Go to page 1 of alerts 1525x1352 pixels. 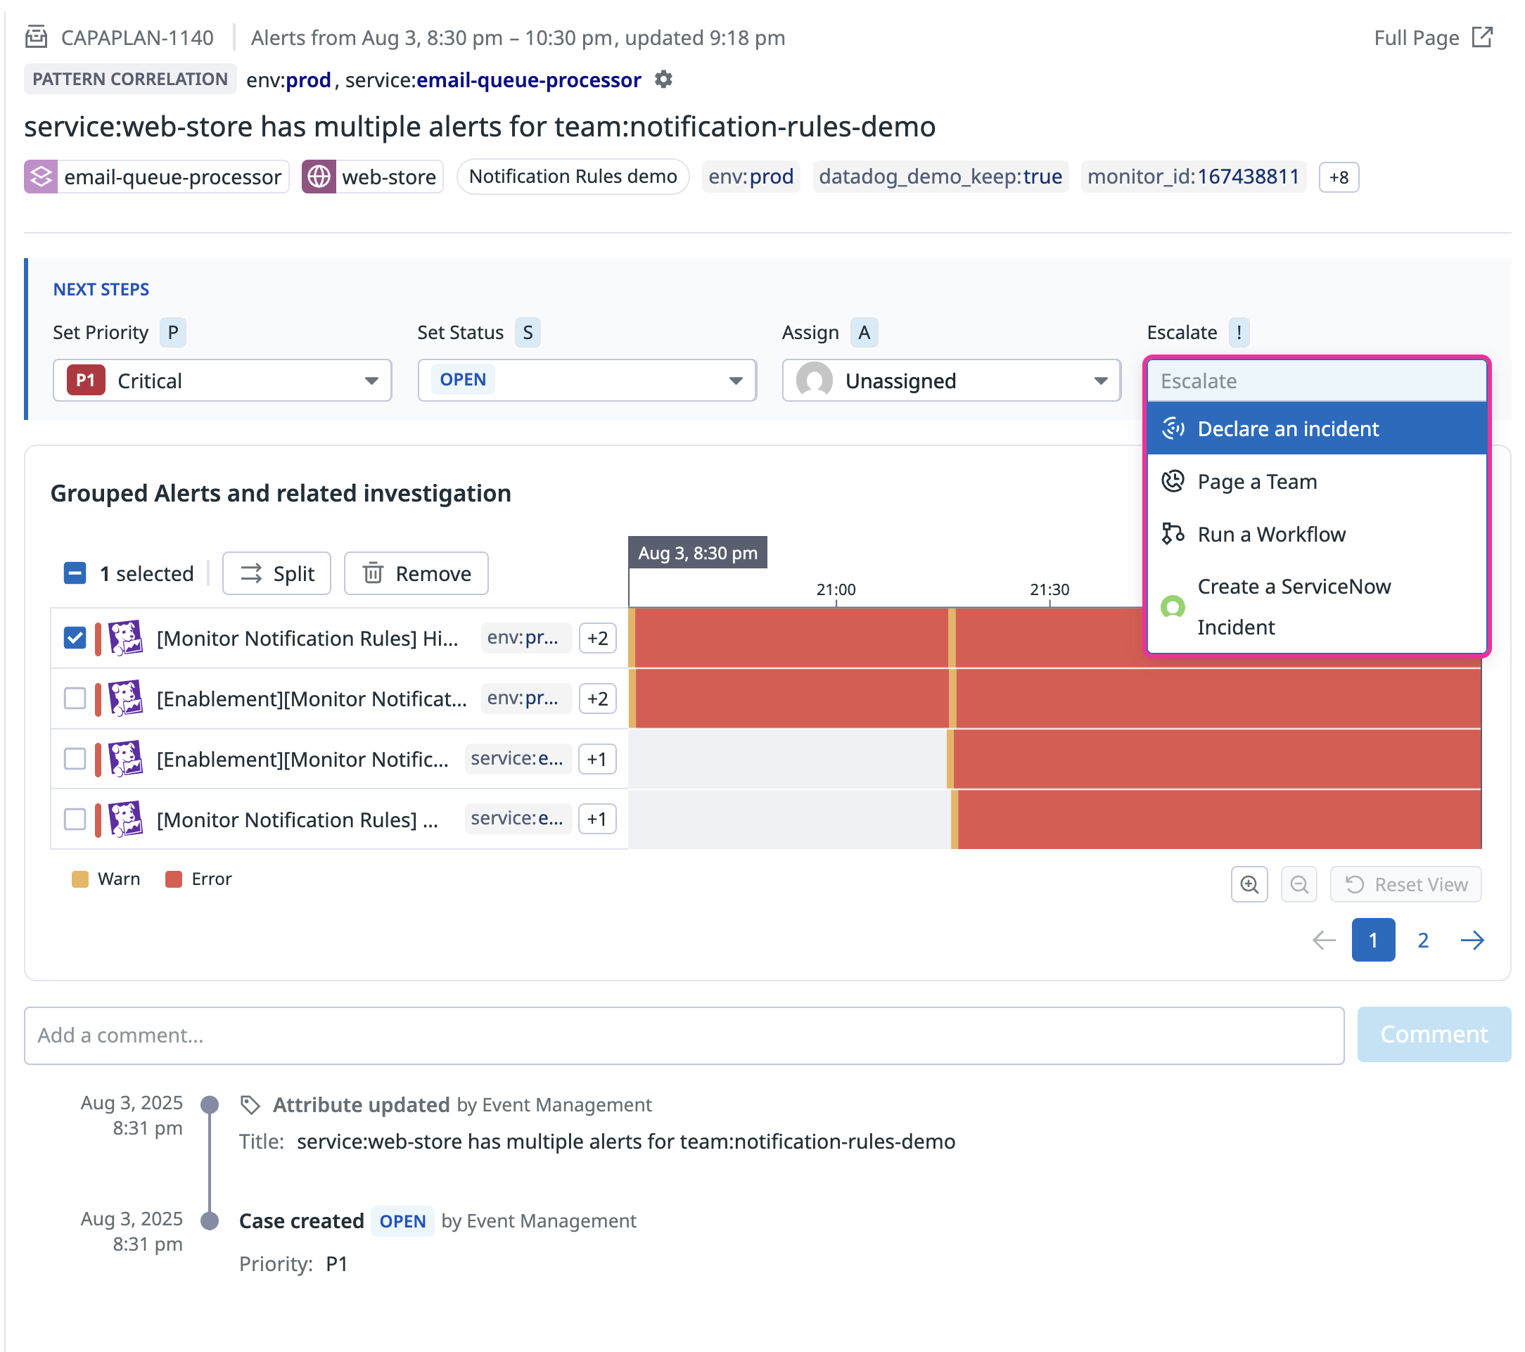pyautogui.click(x=1373, y=940)
